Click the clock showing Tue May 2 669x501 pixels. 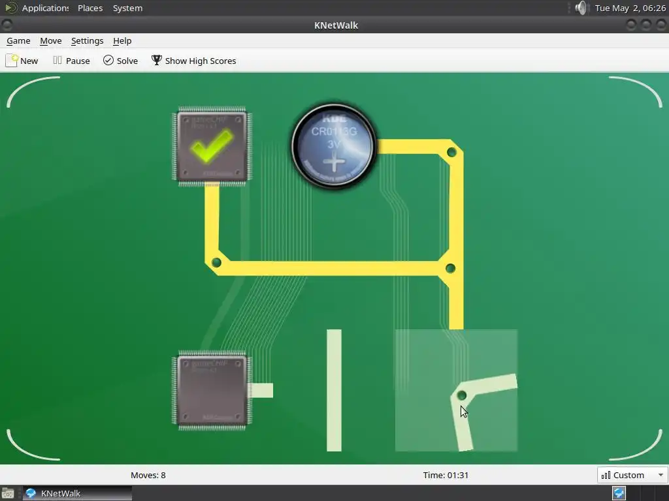point(630,8)
